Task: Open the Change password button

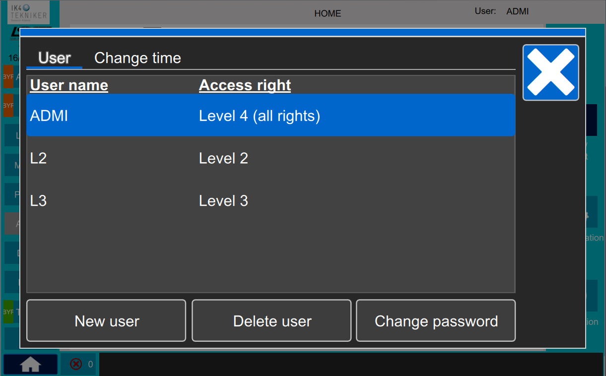Action: (436, 320)
